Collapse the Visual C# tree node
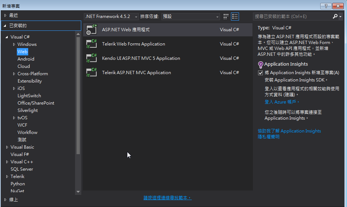 click(x=7, y=37)
